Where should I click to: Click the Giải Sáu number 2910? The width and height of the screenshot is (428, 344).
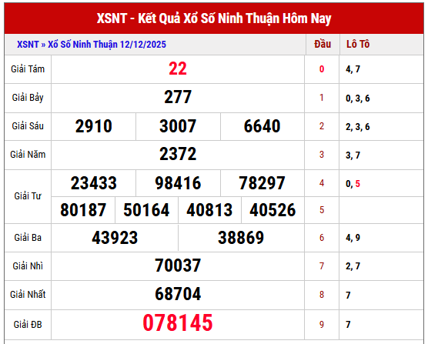(94, 126)
